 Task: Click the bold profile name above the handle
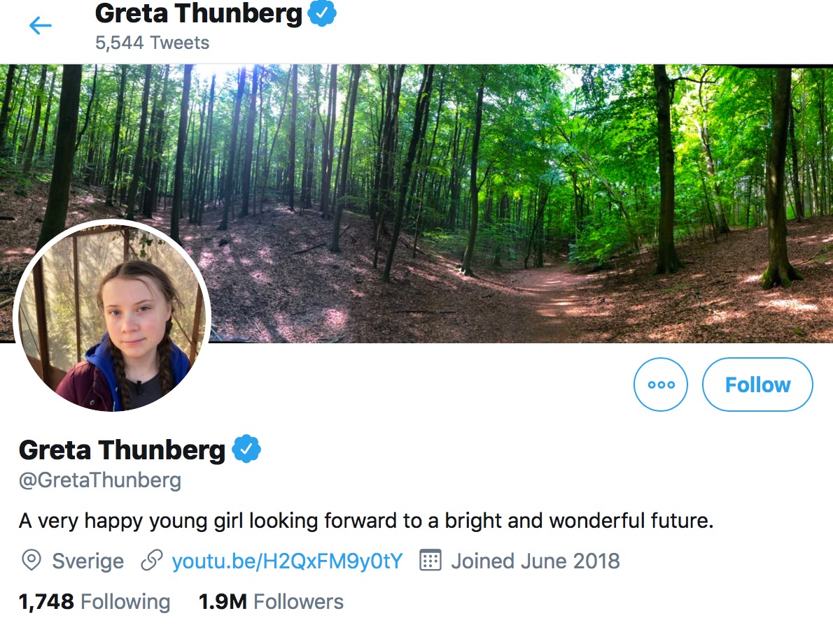[x=122, y=450]
